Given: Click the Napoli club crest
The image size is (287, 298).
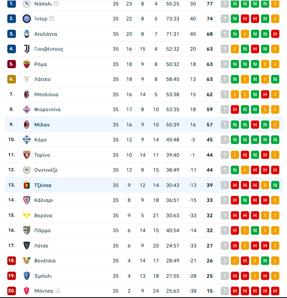Looking at the screenshot, I should coord(26,4).
